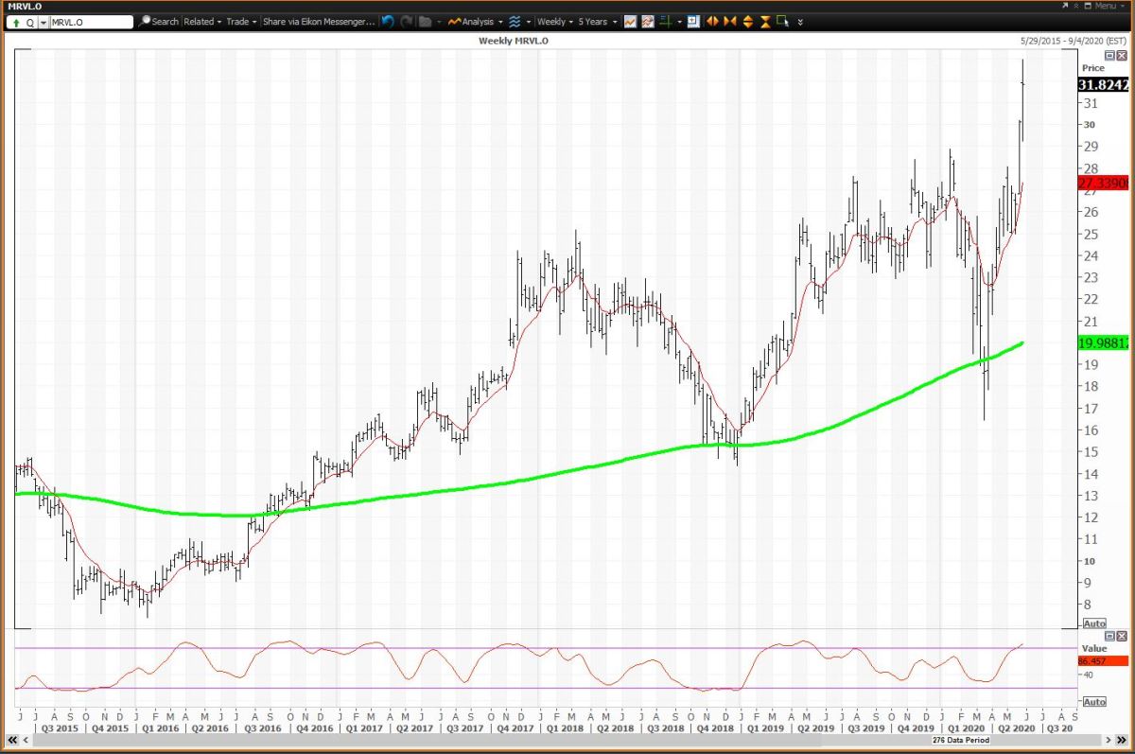Image resolution: width=1135 pixels, height=754 pixels.
Task: Click the Search magnifier button
Action: [158, 21]
